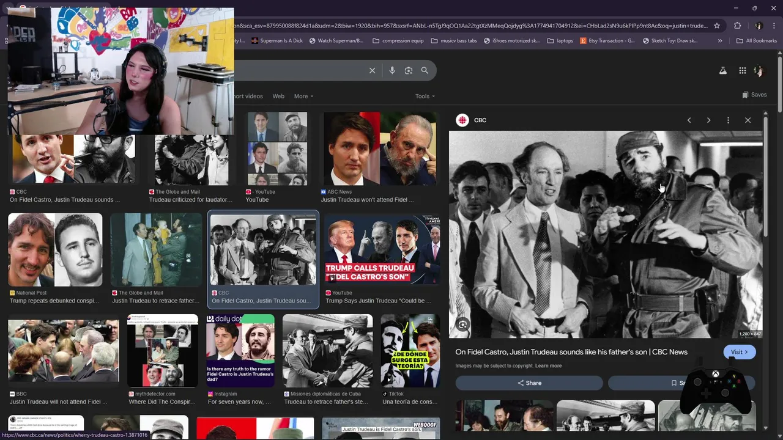Open Chrome extensions puzzle icon

737,26
